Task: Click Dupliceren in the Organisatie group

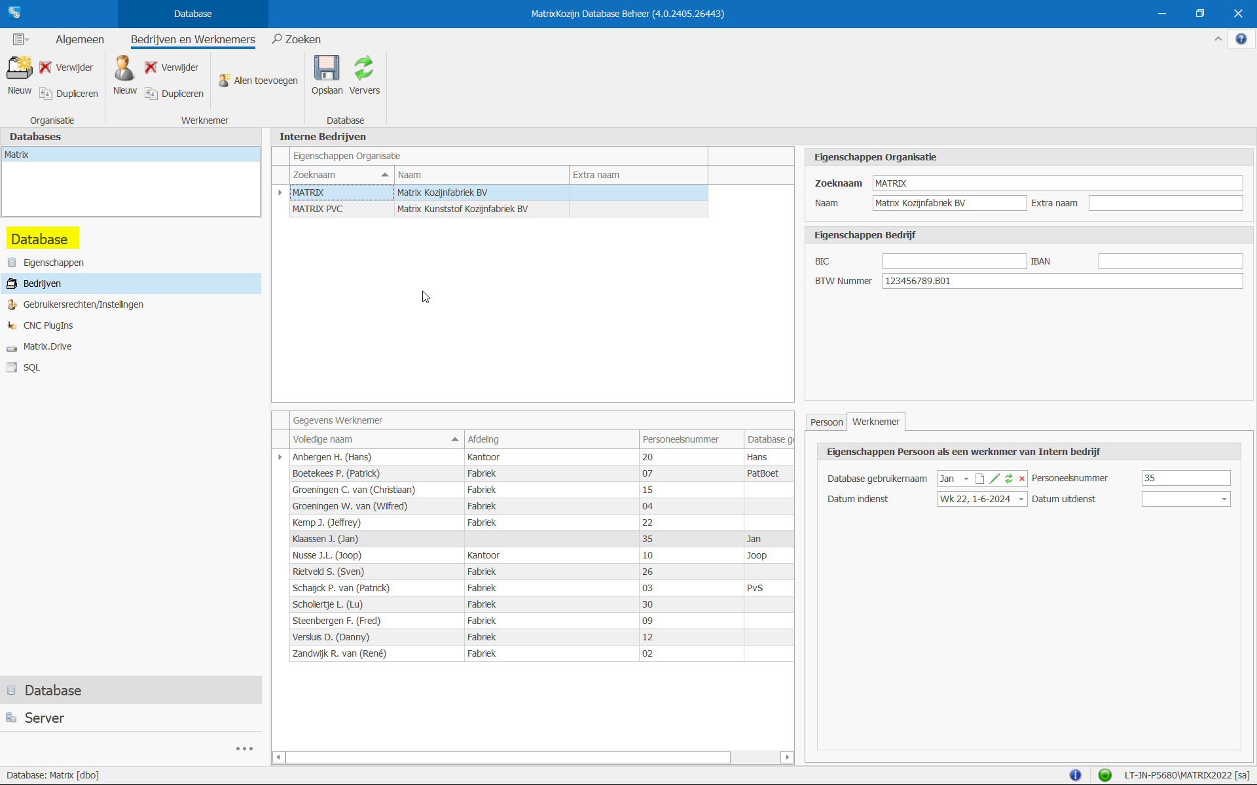Action: point(69,94)
